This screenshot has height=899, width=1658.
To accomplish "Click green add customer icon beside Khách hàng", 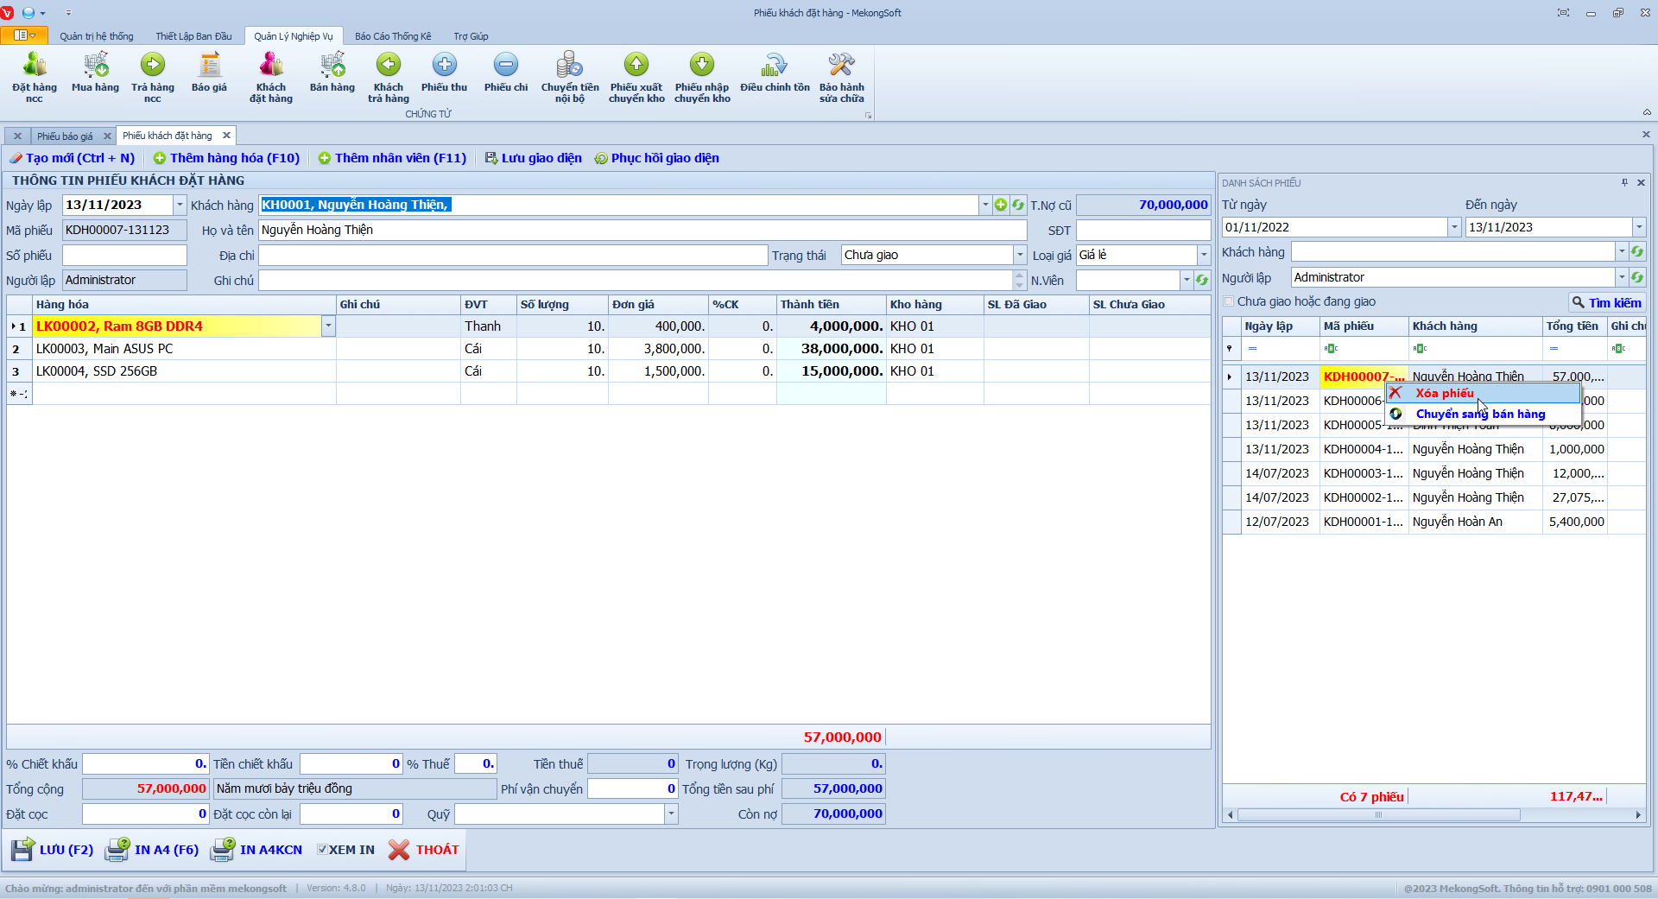I will click(1001, 206).
